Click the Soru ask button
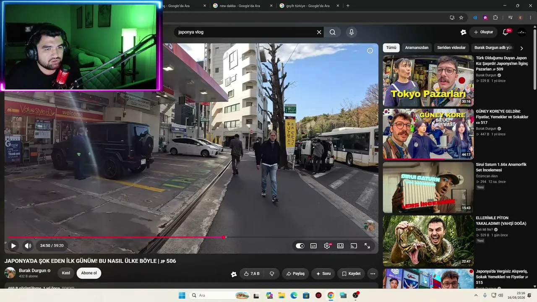 [x=323, y=273]
